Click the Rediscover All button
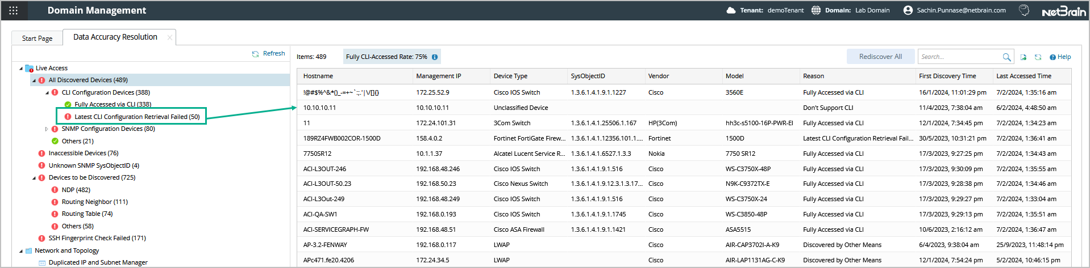The width and height of the screenshot is (1090, 268). point(880,57)
